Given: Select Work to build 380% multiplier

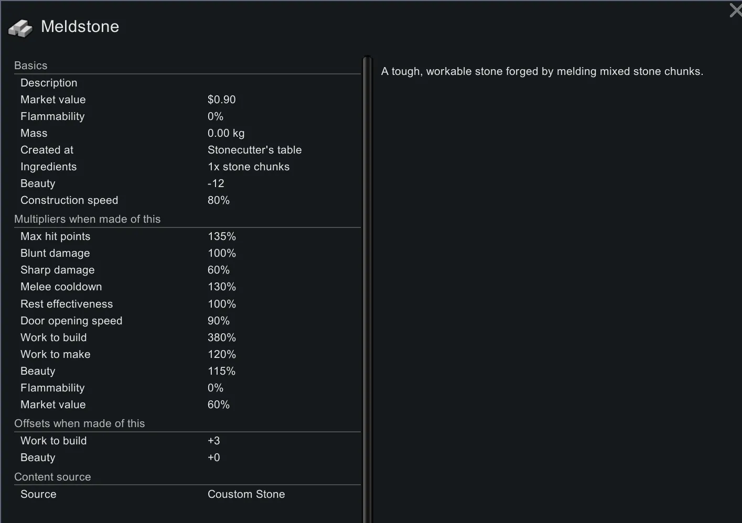Looking at the screenshot, I should pos(187,337).
